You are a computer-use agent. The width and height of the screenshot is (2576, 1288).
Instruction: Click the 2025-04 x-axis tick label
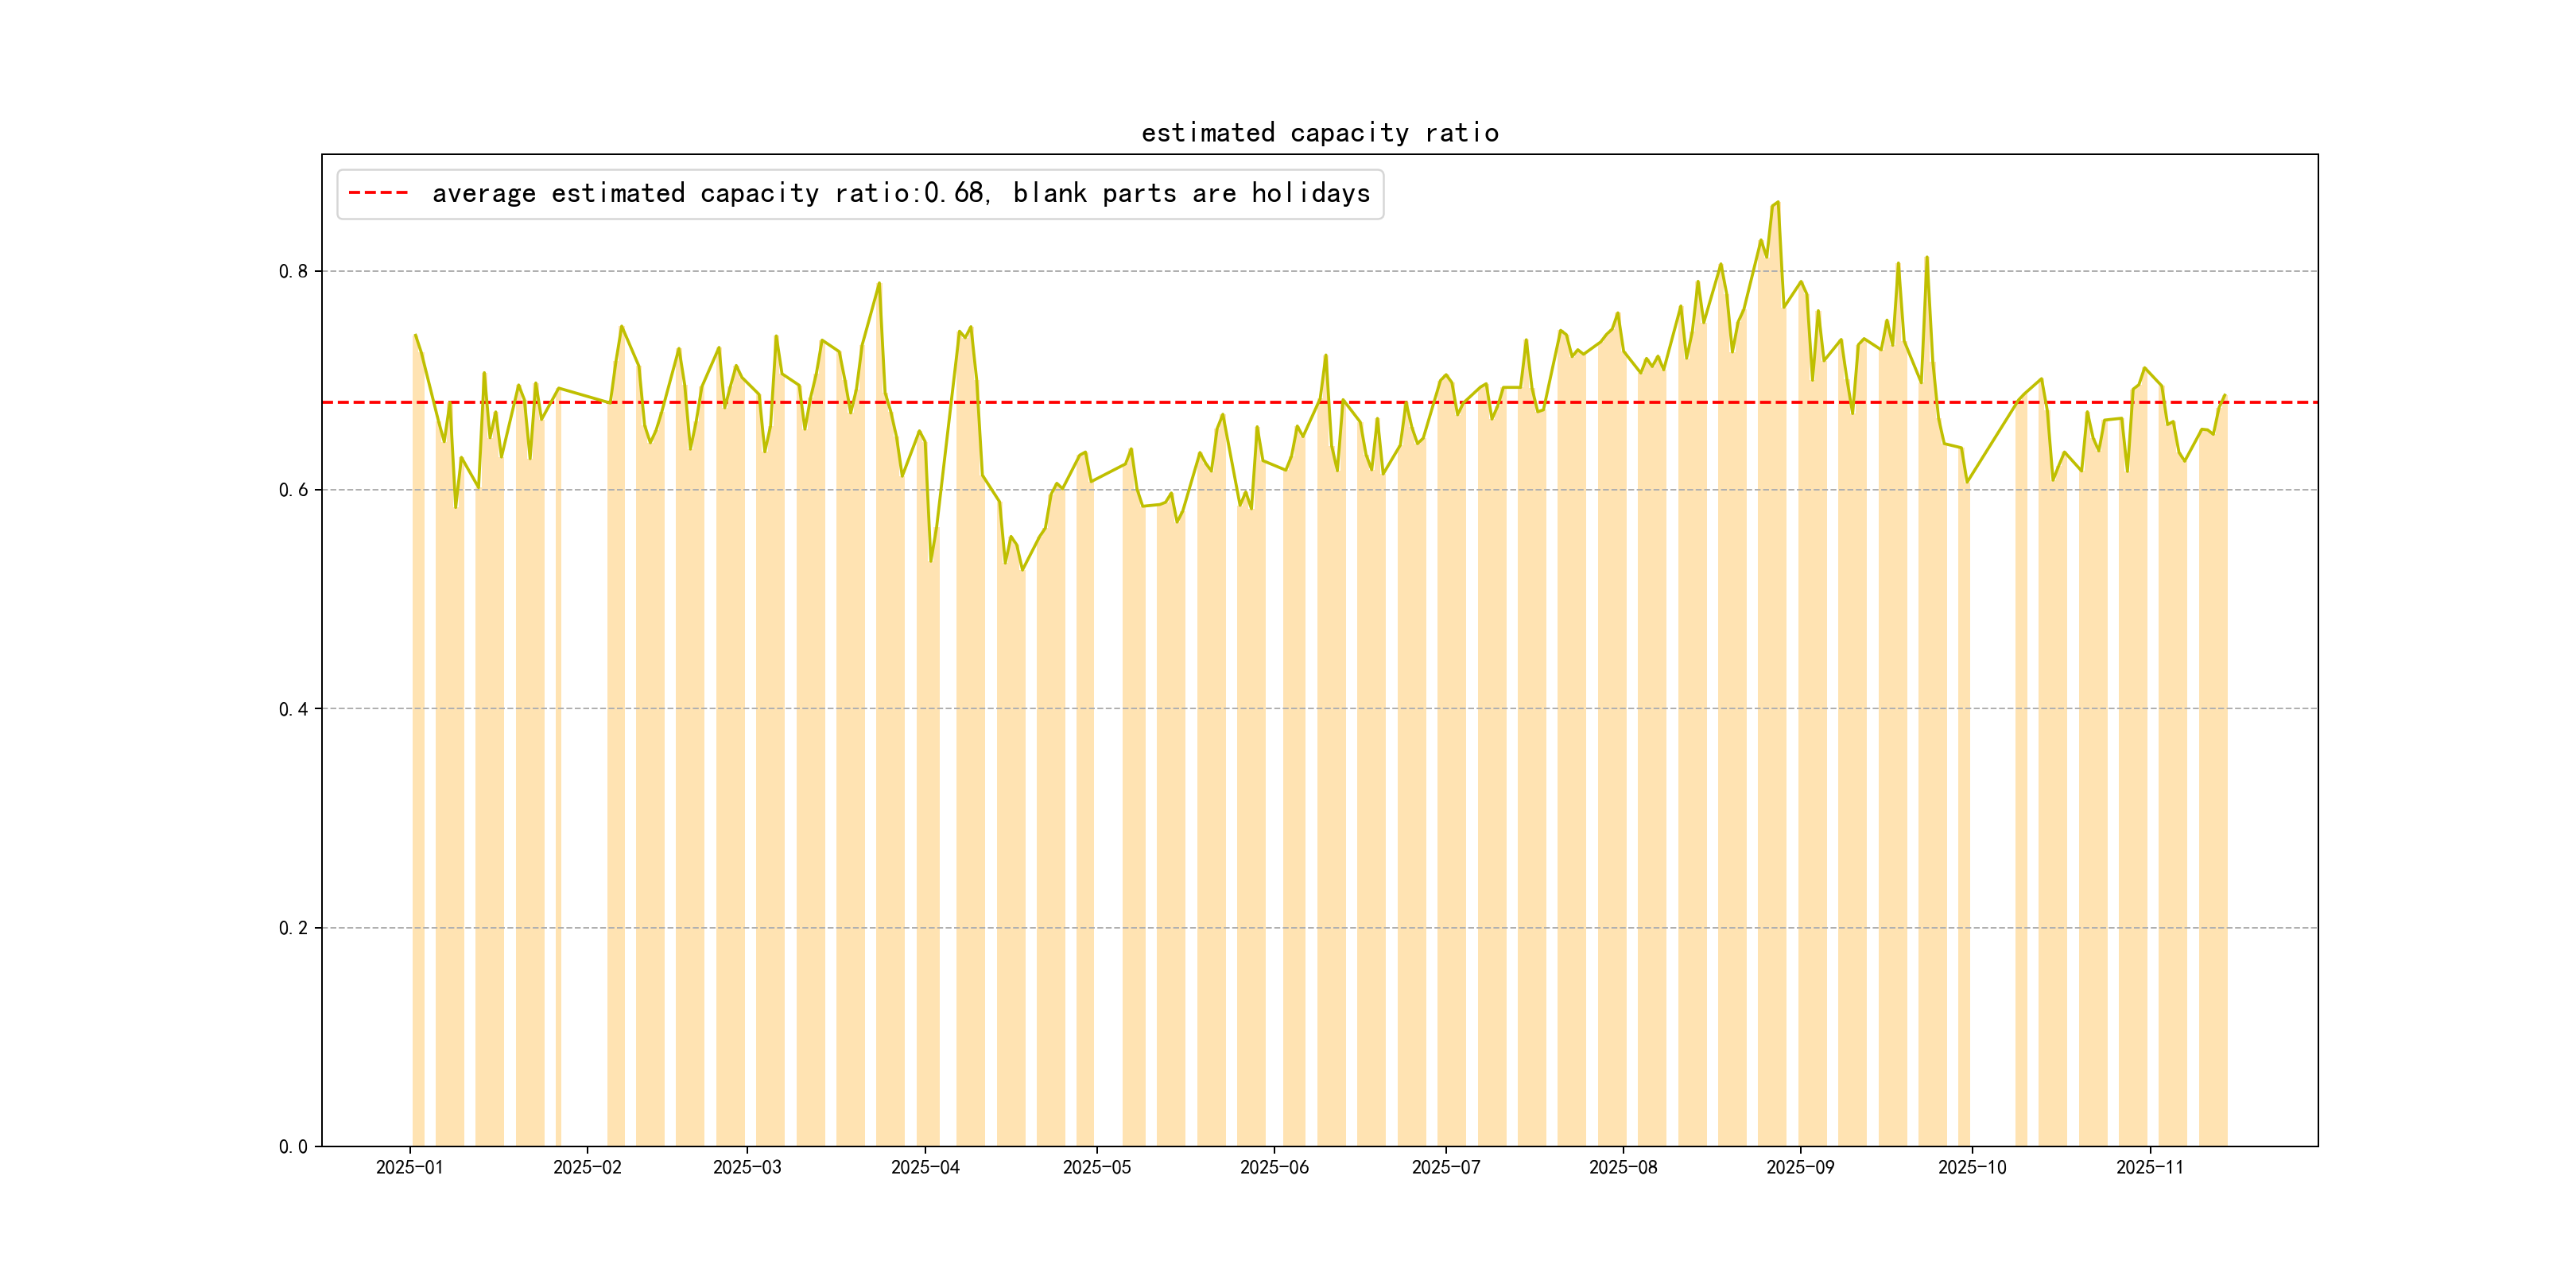click(x=925, y=1167)
